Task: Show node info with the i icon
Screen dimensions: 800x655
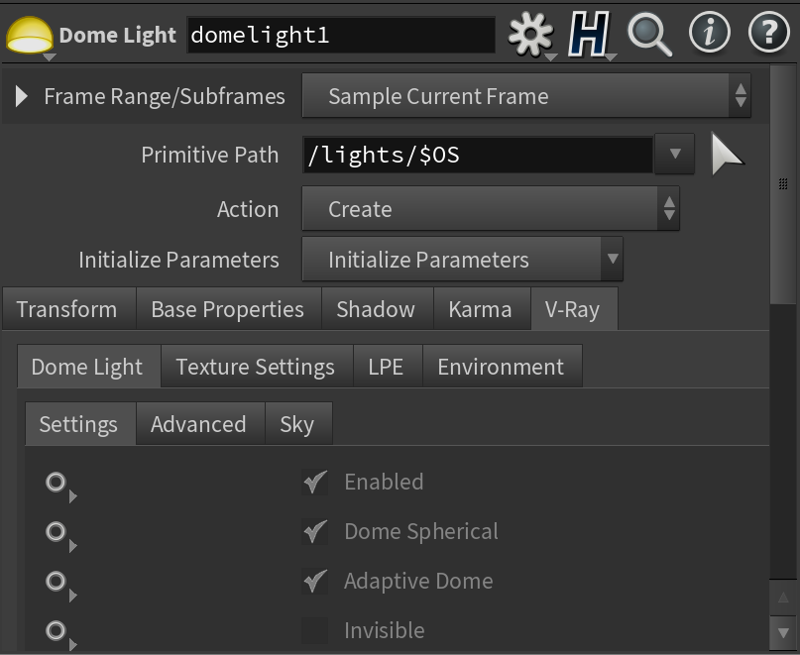Action: [x=709, y=32]
